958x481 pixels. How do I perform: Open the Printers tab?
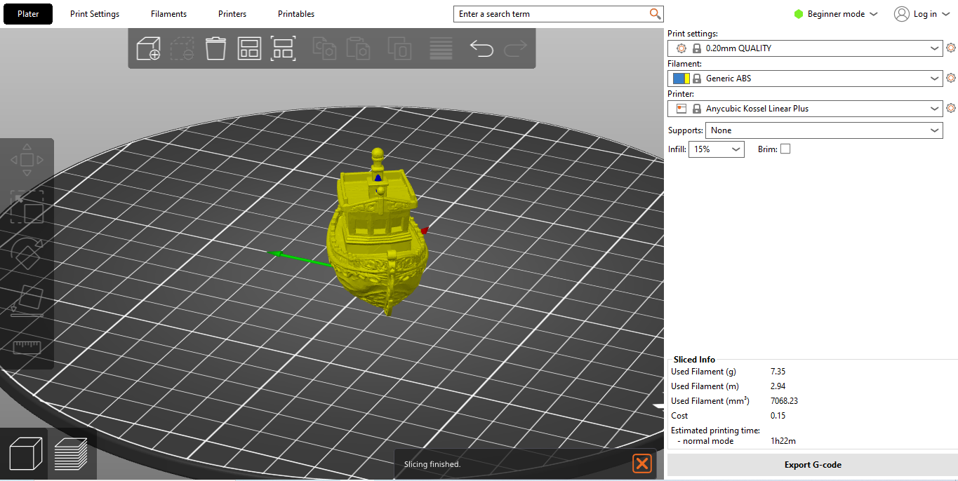(232, 14)
